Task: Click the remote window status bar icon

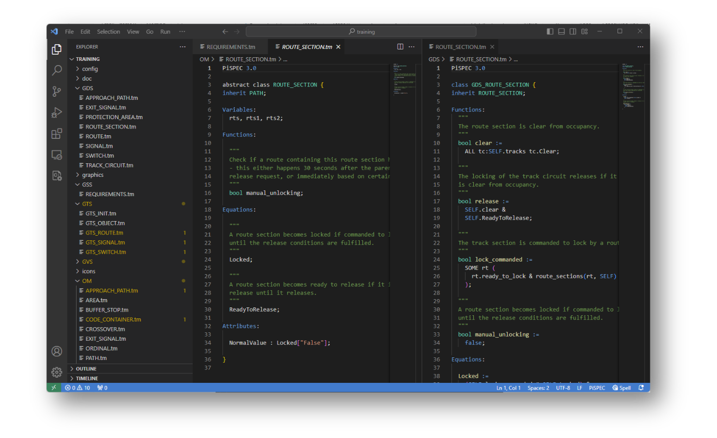Action: pyautogui.click(x=54, y=388)
